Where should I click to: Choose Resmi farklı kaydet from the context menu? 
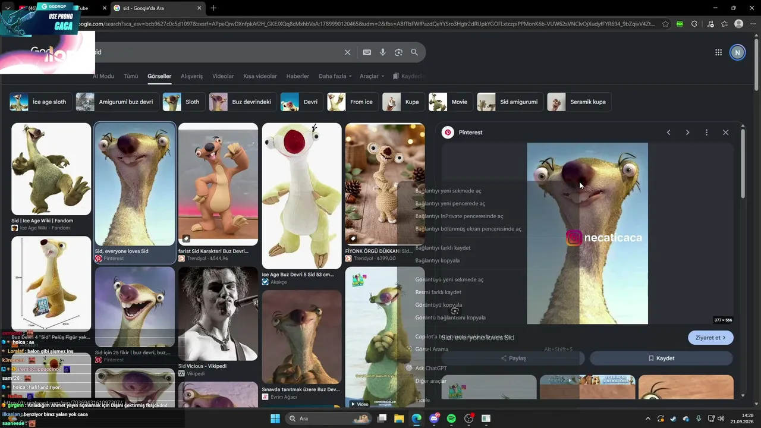point(438,292)
